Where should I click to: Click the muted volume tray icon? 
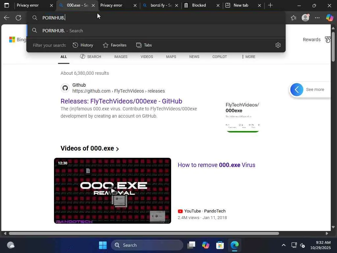[x=302, y=245]
